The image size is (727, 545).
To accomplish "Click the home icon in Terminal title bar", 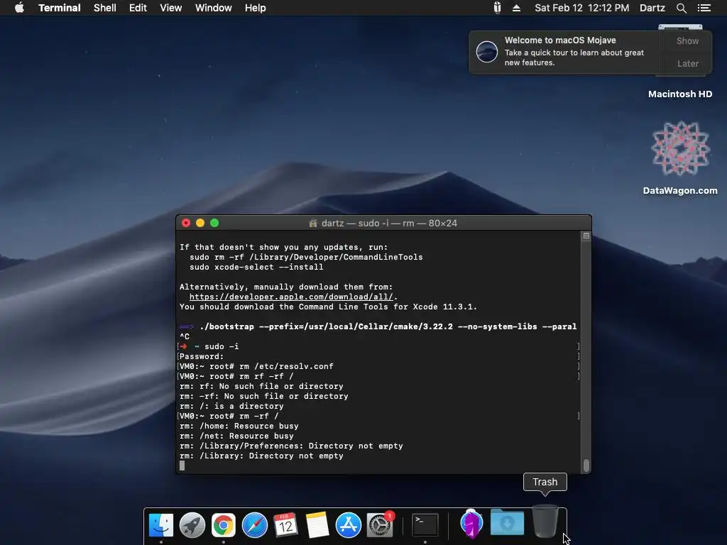I will click(x=313, y=224).
